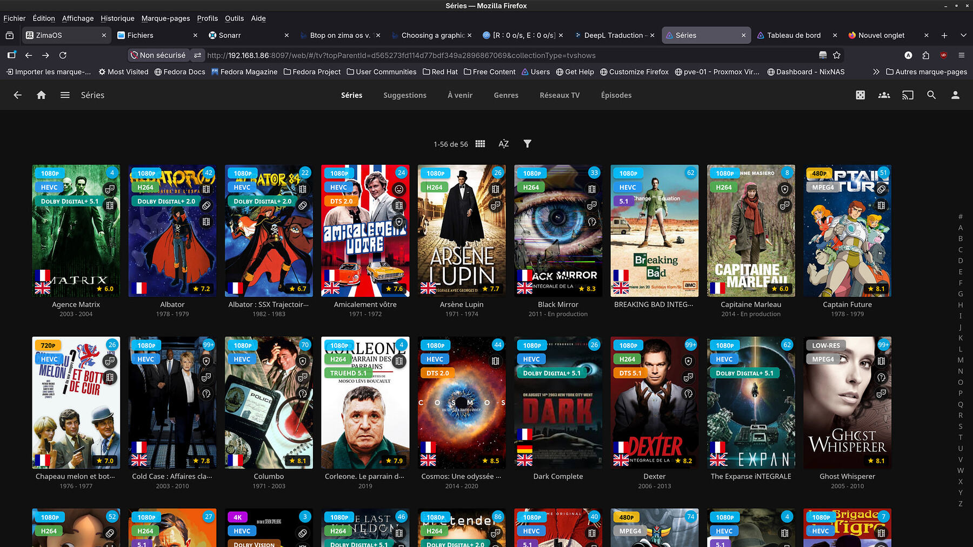973x547 pixels.
Task: Open the SyncPlay group icon
Action: click(x=884, y=95)
